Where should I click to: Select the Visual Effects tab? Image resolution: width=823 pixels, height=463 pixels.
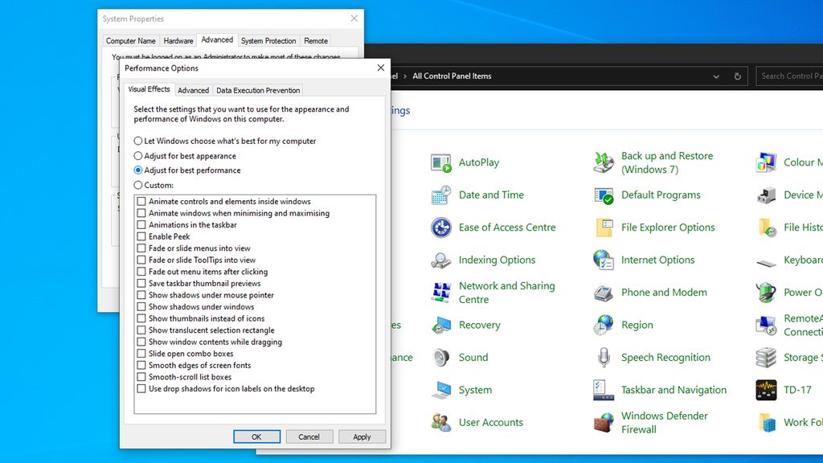coord(149,89)
